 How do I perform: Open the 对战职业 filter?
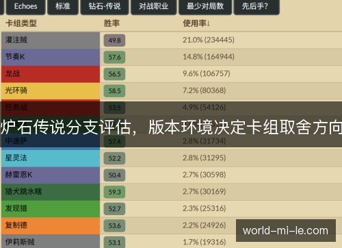click(x=154, y=6)
